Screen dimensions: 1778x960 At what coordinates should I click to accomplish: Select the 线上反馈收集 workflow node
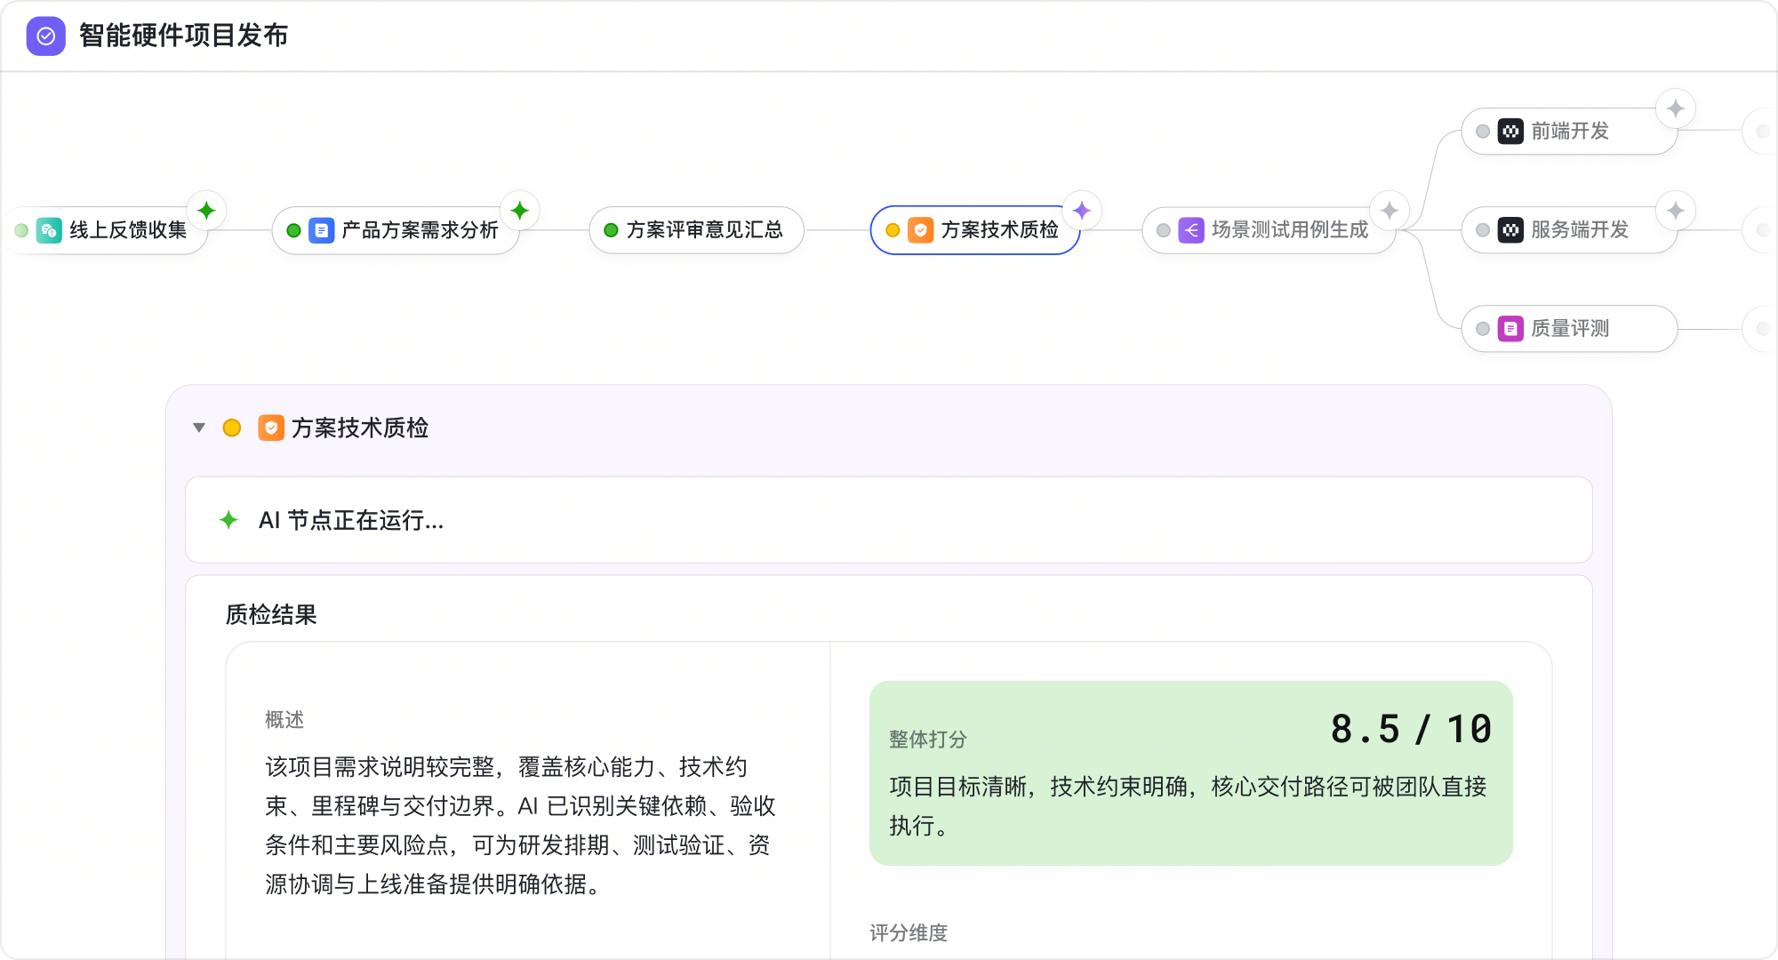[x=107, y=230]
